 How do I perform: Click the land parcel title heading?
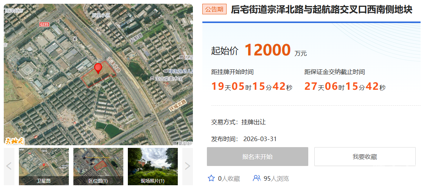click(x=321, y=9)
